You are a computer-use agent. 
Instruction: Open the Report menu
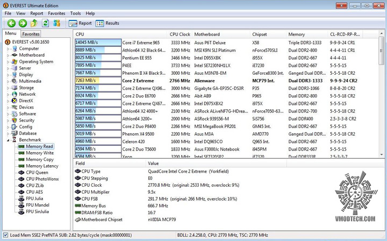37,13
